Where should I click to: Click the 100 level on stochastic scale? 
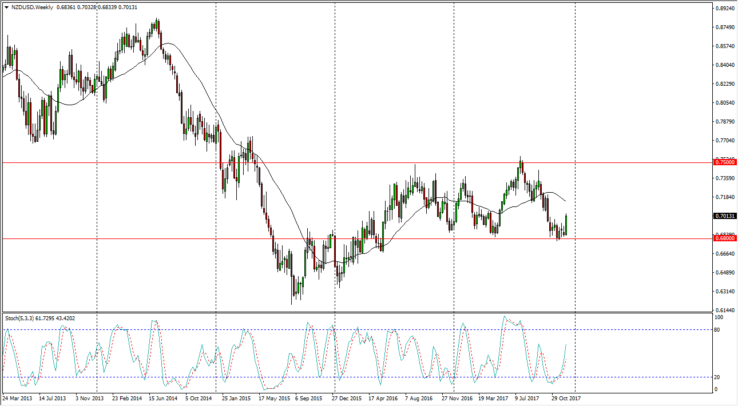(719, 317)
